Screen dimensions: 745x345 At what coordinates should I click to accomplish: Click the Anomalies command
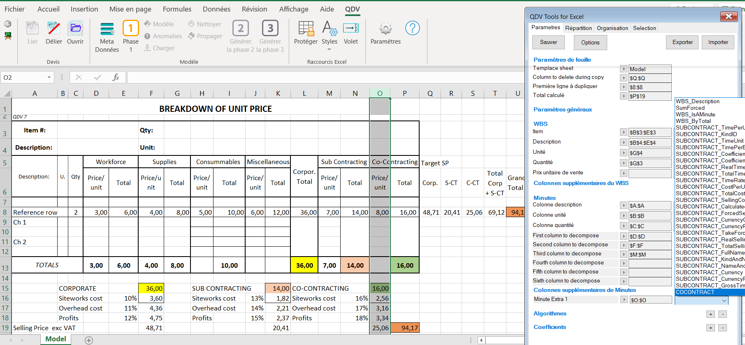[163, 36]
